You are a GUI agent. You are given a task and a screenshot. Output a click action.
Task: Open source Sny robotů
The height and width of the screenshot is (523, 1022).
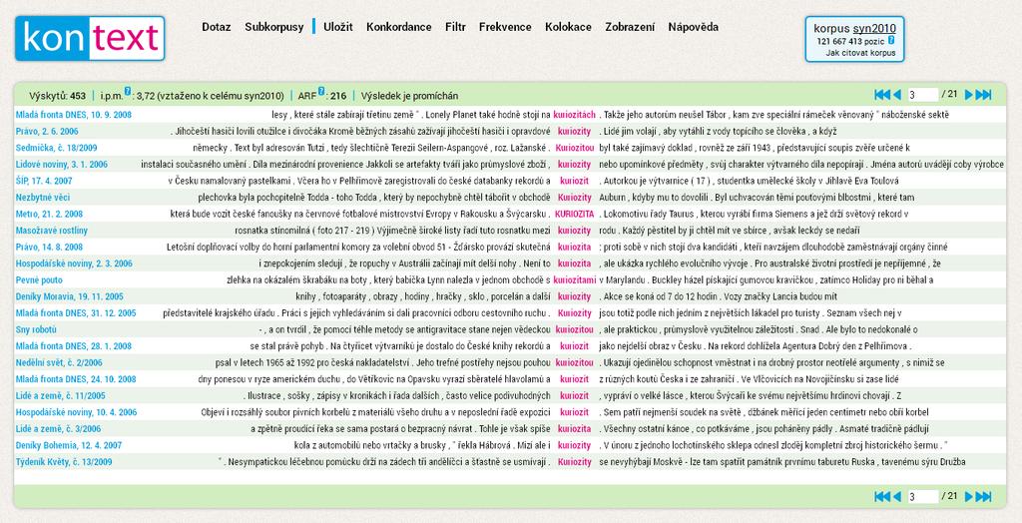click(36, 330)
